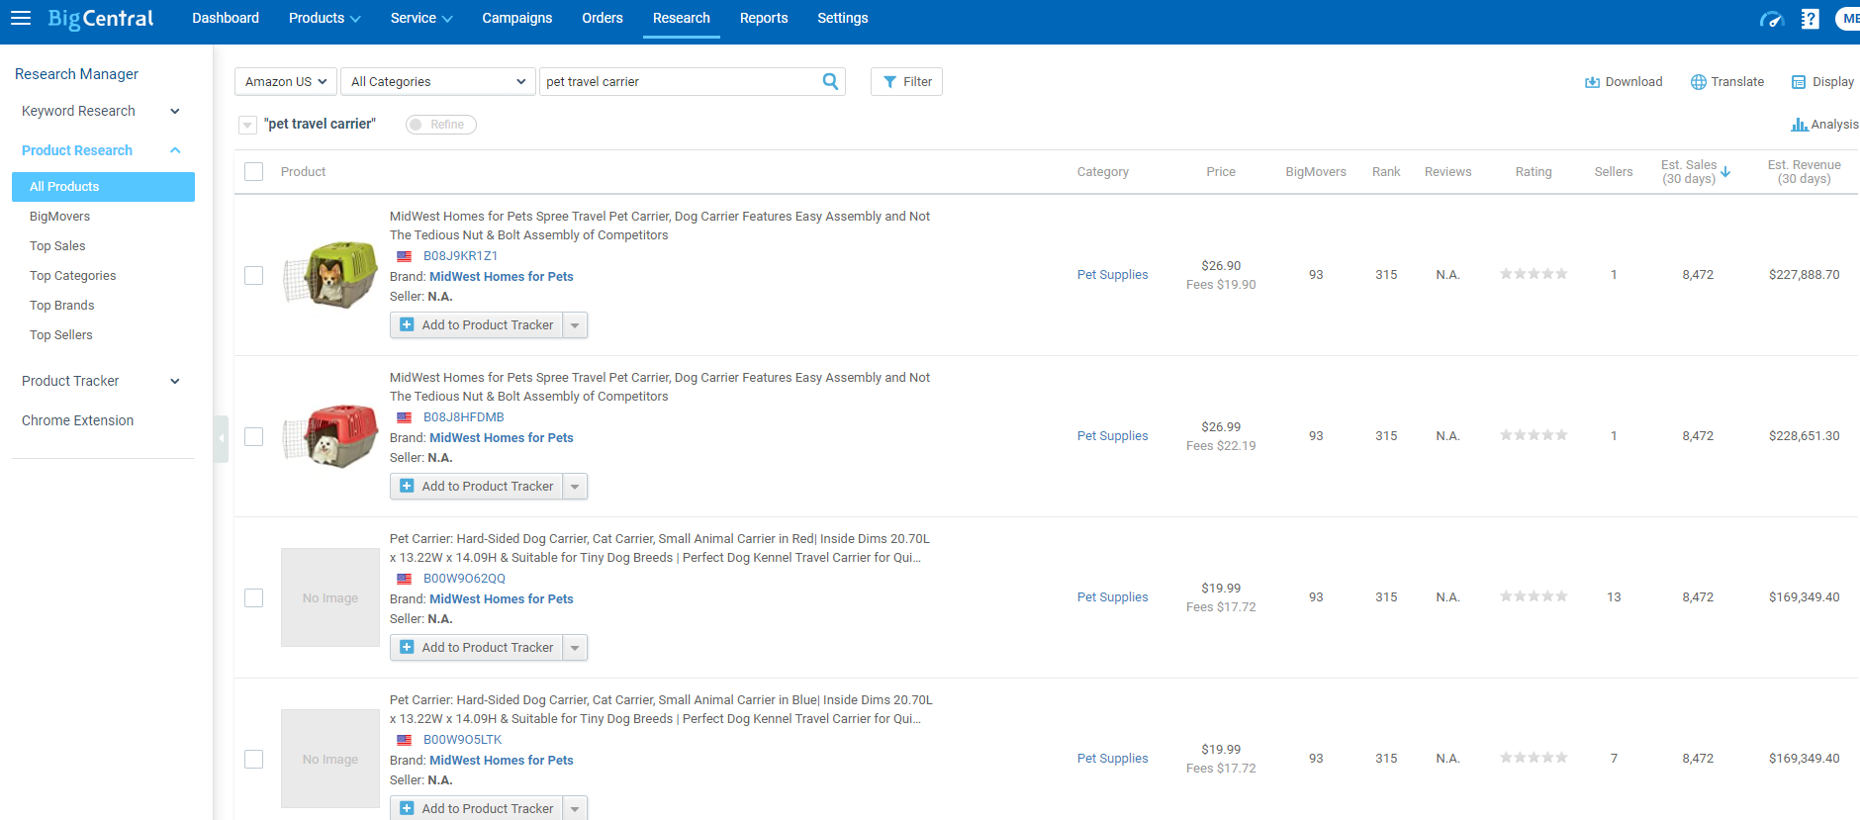Check the box for product B00W905LTK
This screenshot has height=820, width=1860.
point(254,759)
